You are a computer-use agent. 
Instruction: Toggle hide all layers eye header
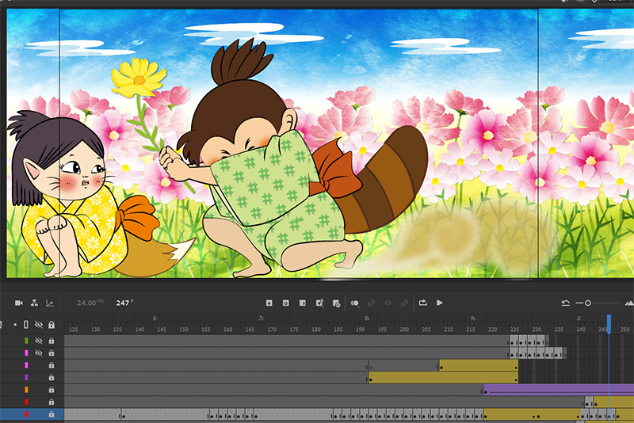(x=38, y=325)
